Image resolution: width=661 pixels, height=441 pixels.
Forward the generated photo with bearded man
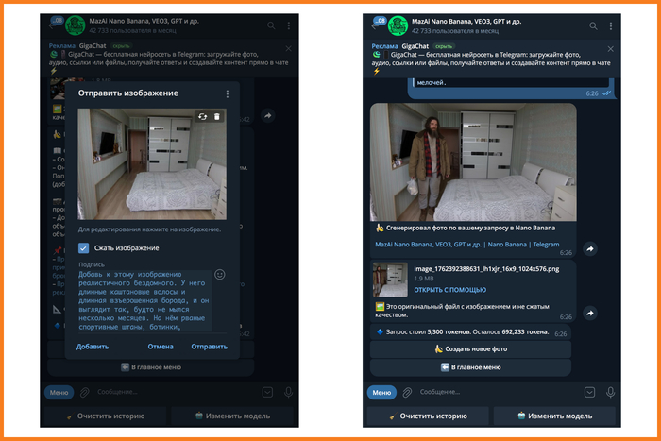click(x=590, y=248)
